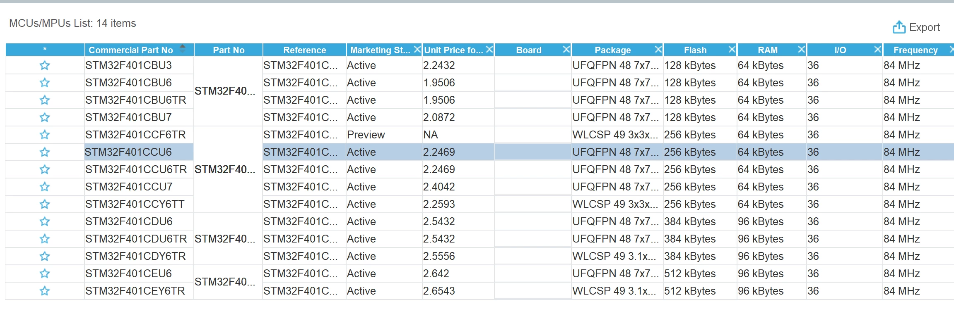The height and width of the screenshot is (314, 954).
Task: Click the STM32F401CDY6TR part name
Action: click(x=135, y=256)
